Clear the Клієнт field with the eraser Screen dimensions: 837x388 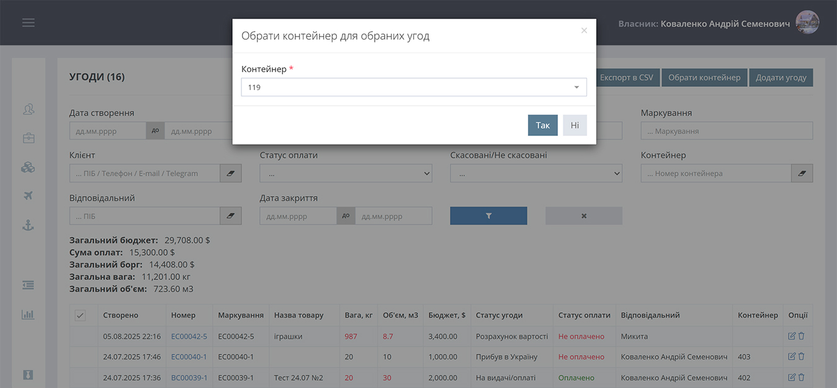pos(231,173)
